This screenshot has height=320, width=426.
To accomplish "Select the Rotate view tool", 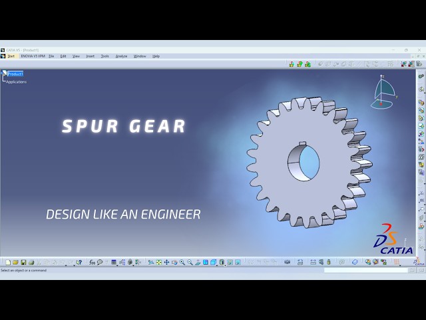I will coord(174,262).
